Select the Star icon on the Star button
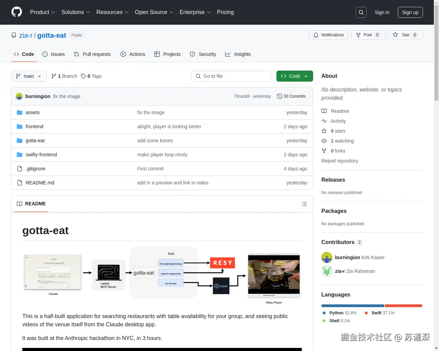 point(395,35)
